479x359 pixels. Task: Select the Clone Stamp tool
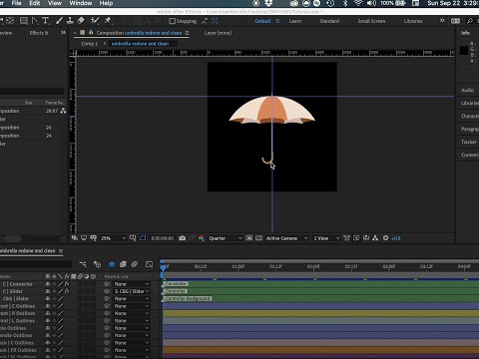[x=70, y=21]
